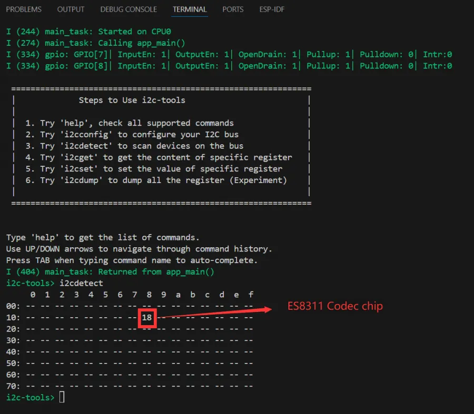The width and height of the screenshot is (474, 414).
Task: Place cursor at the i2c-tools prompt
Action: [62, 397]
